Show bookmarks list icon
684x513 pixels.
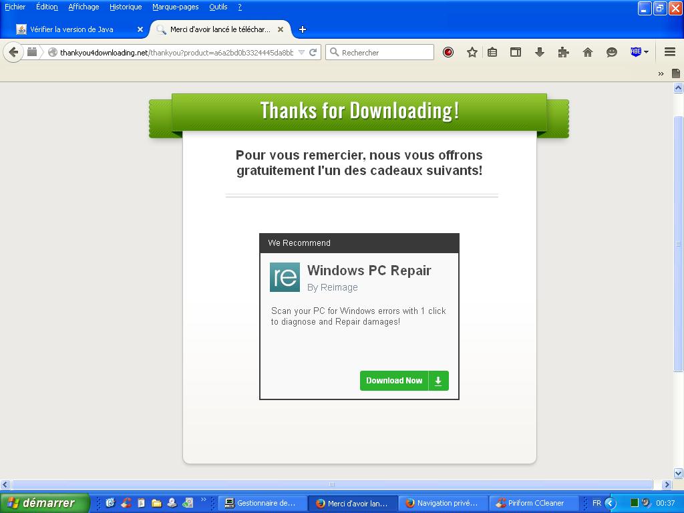(492, 52)
